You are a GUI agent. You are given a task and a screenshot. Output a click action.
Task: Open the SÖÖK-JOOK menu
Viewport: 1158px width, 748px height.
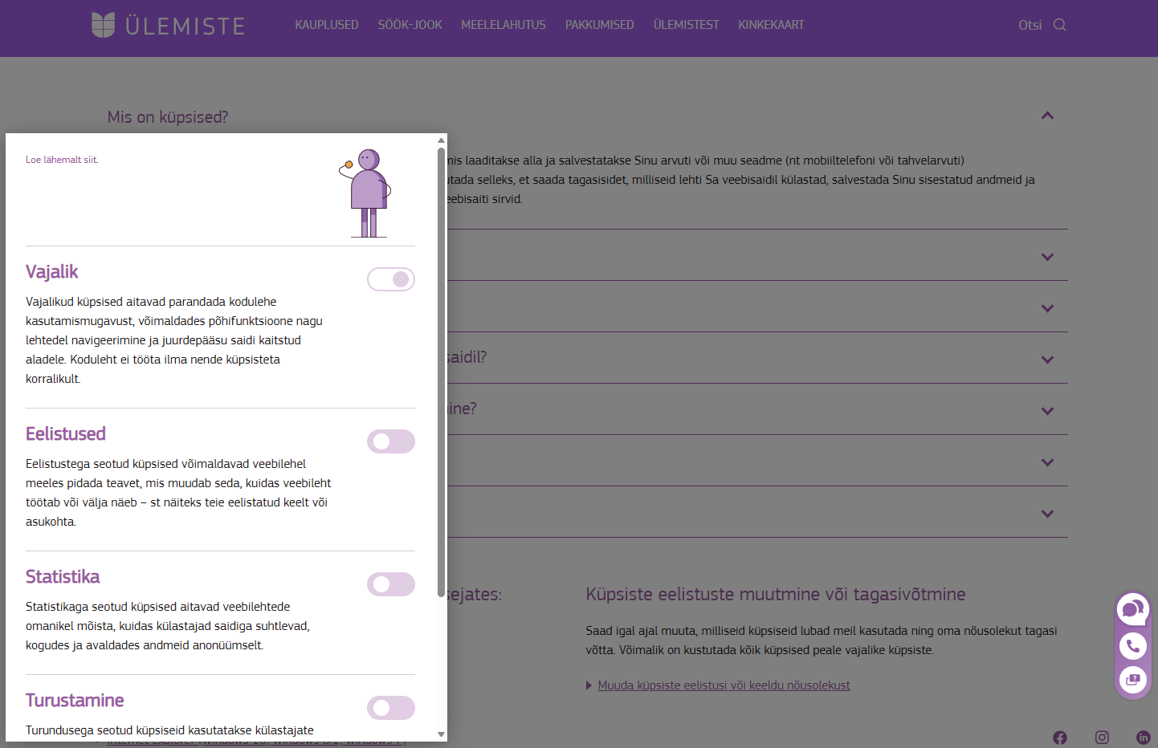point(410,25)
